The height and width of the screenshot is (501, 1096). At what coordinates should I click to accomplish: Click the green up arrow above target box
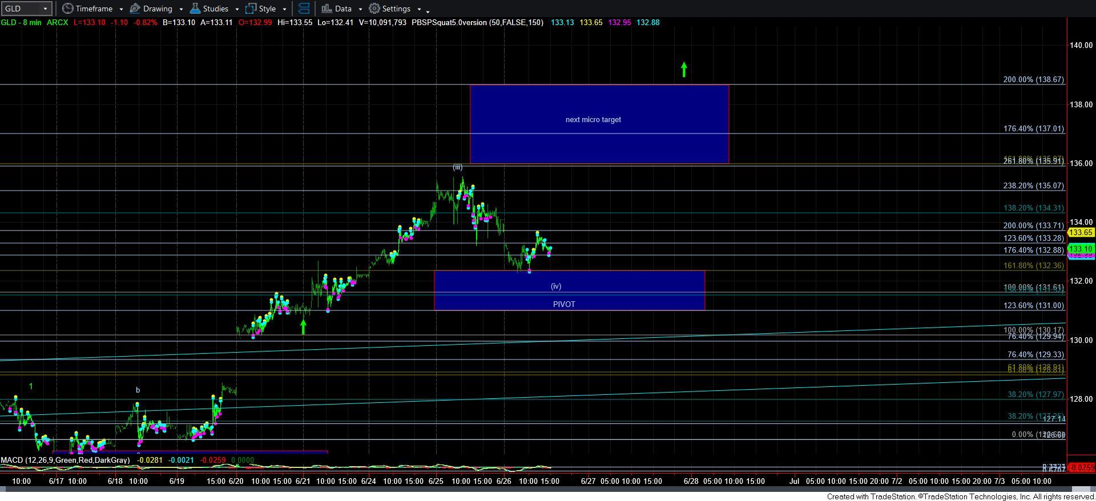[x=684, y=70]
